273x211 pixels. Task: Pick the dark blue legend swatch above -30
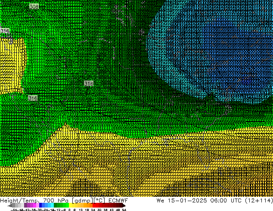(40, 205)
